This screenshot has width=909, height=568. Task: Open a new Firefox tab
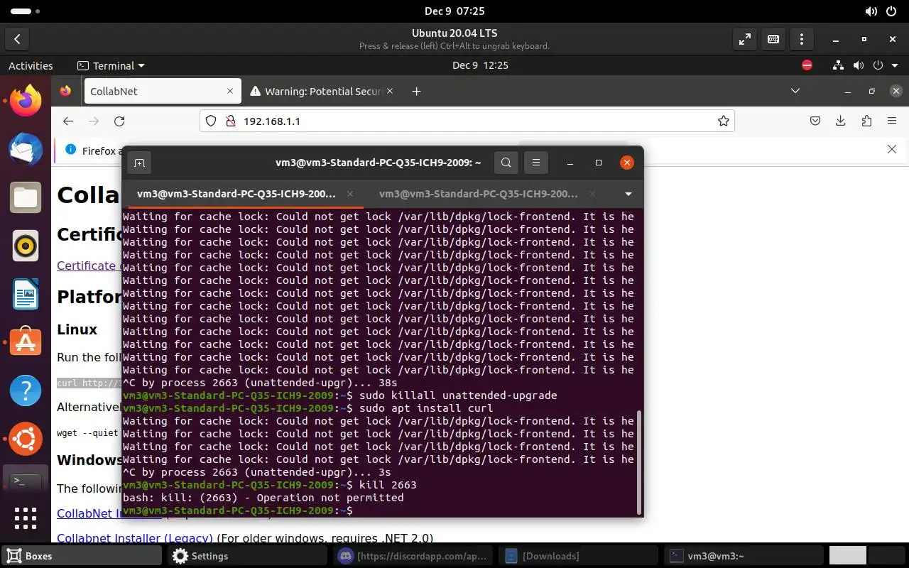pyautogui.click(x=417, y=92)
